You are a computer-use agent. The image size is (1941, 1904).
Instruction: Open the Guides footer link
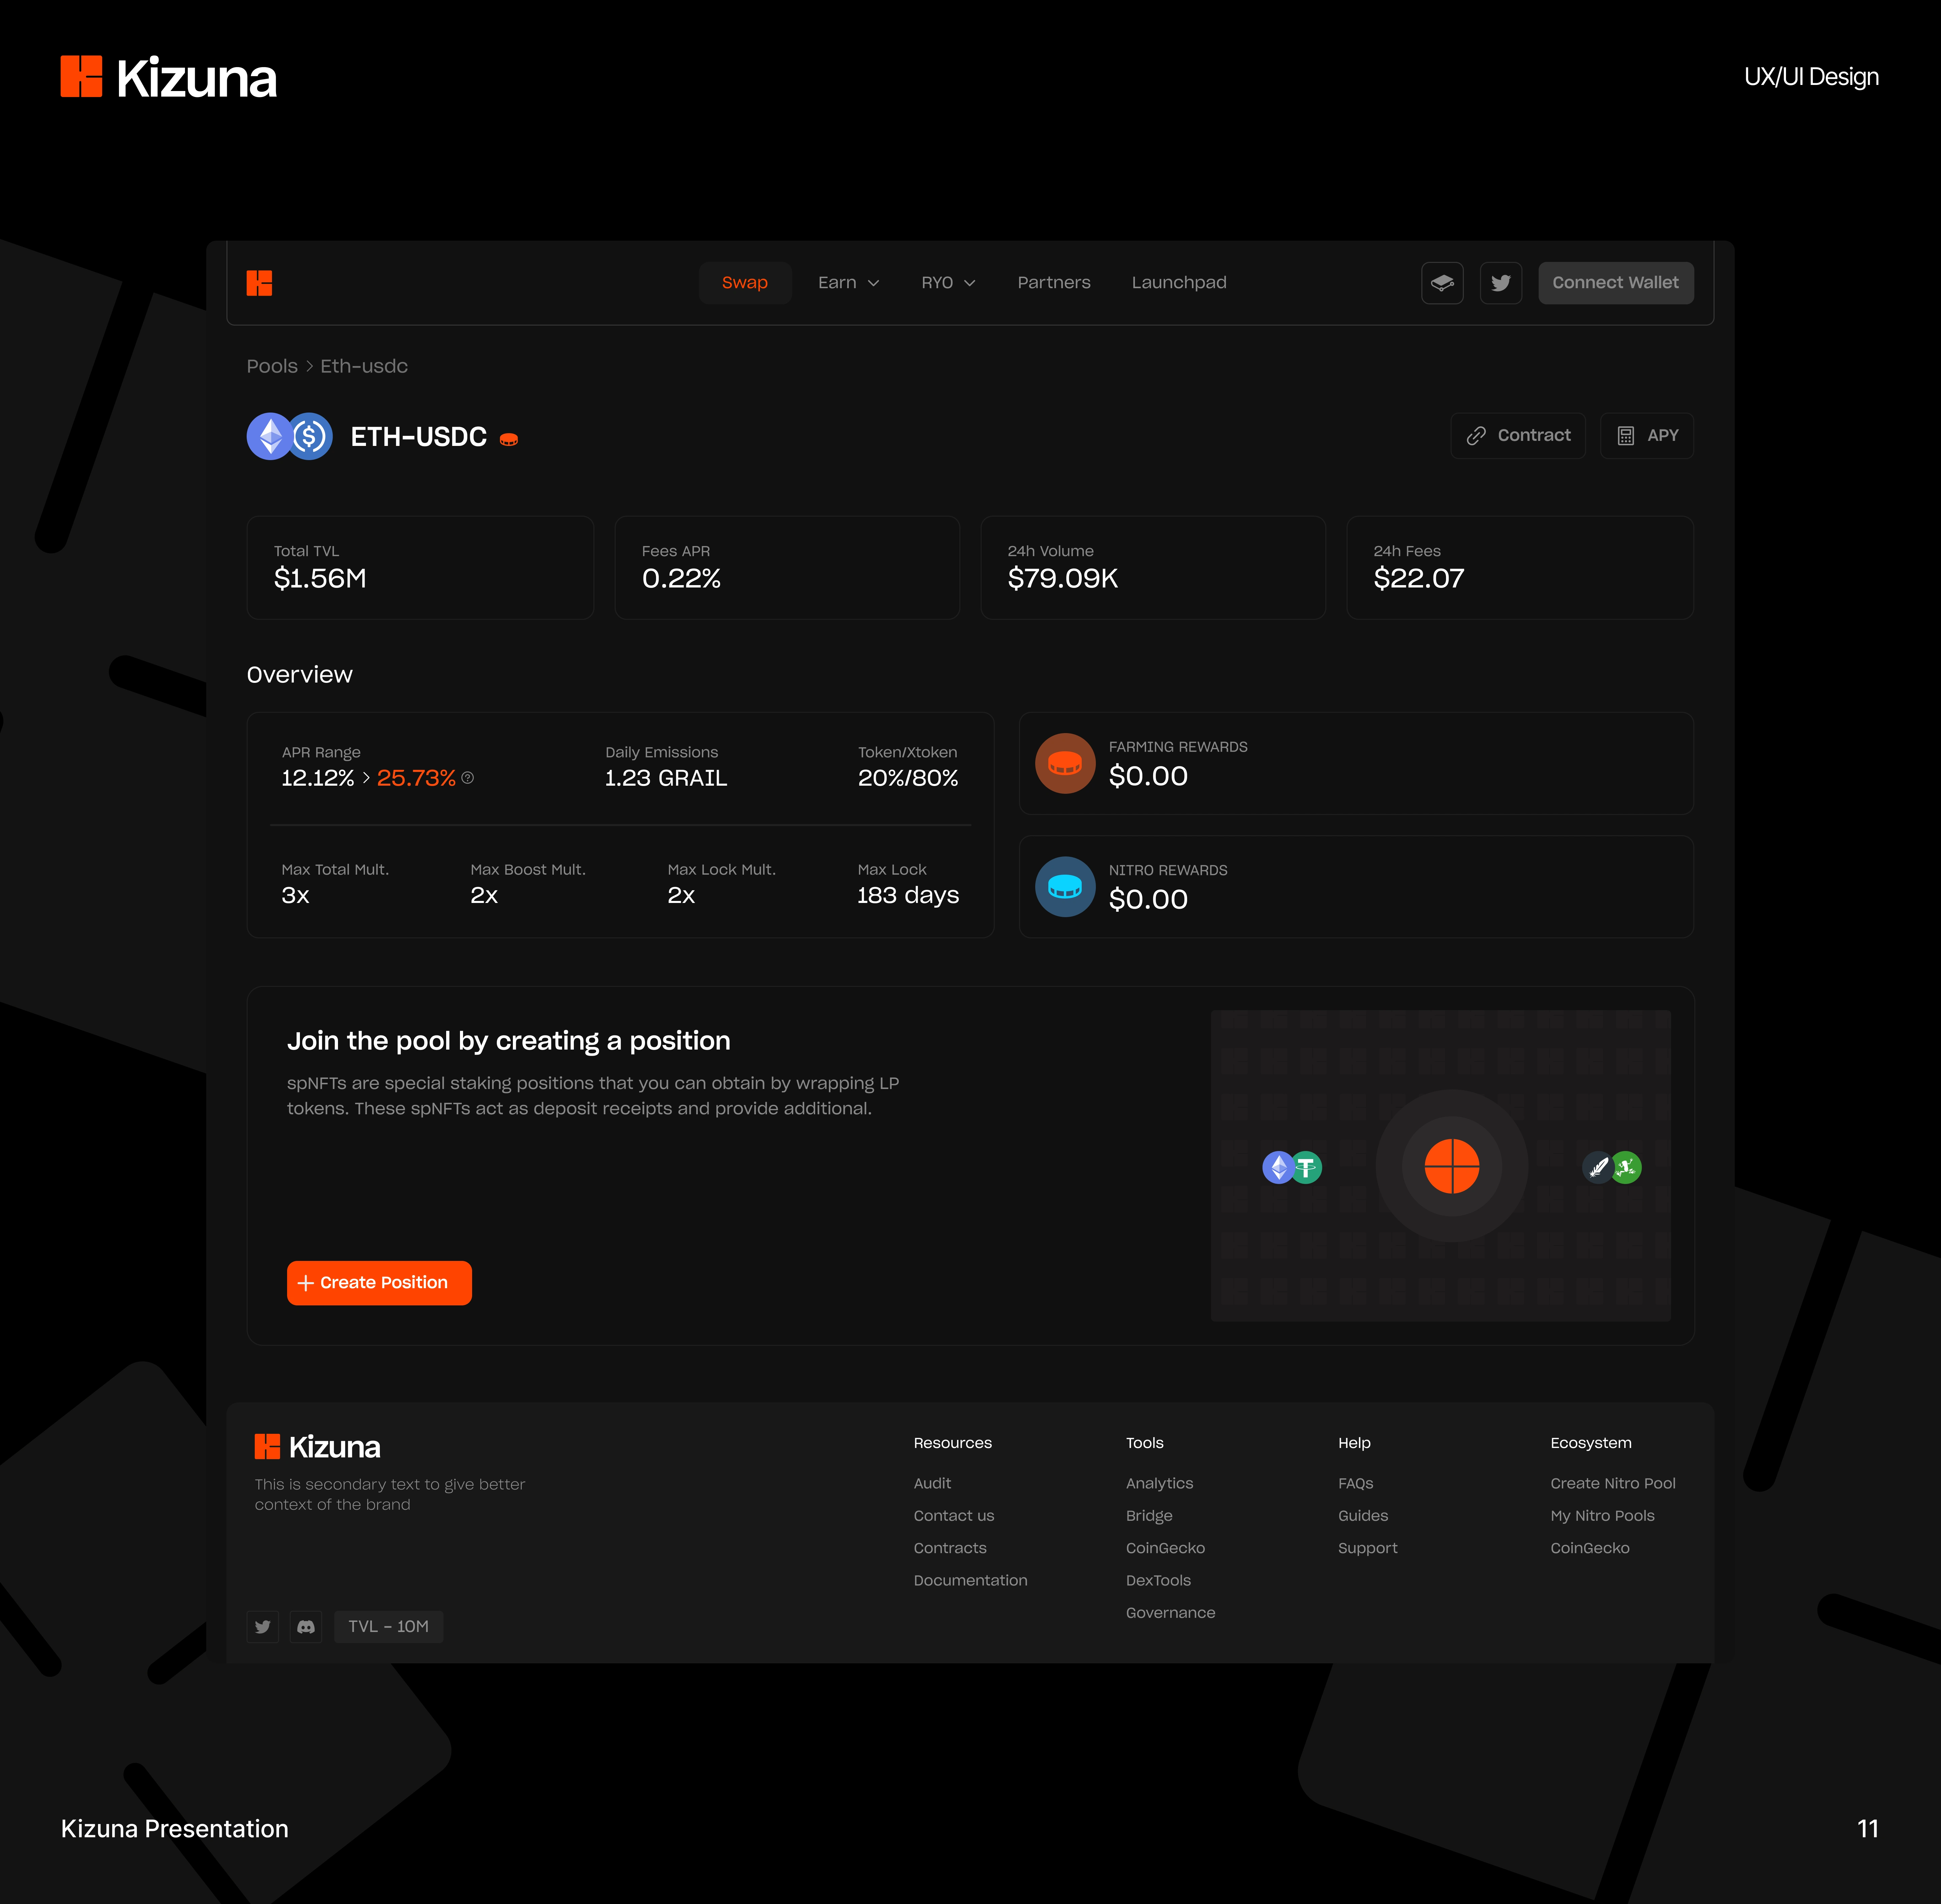pos(1363,1516)
